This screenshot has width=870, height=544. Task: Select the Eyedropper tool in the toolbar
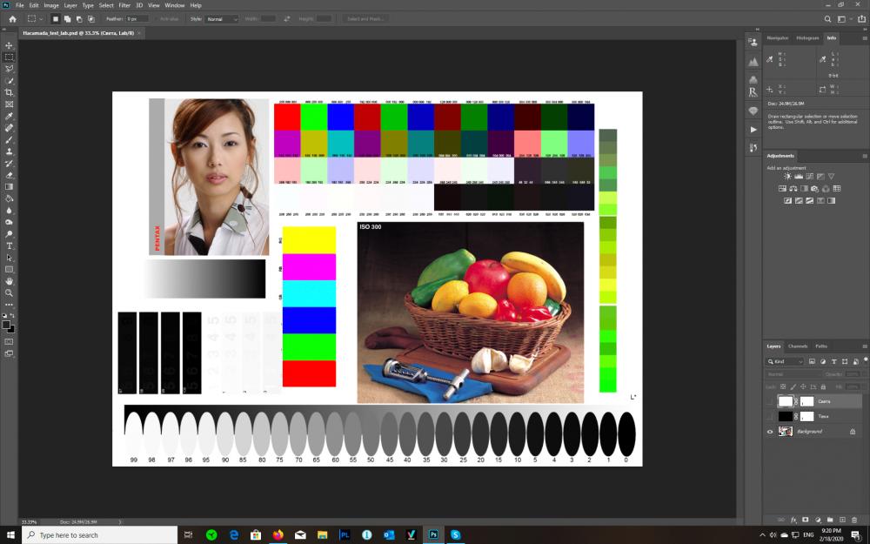9,116
